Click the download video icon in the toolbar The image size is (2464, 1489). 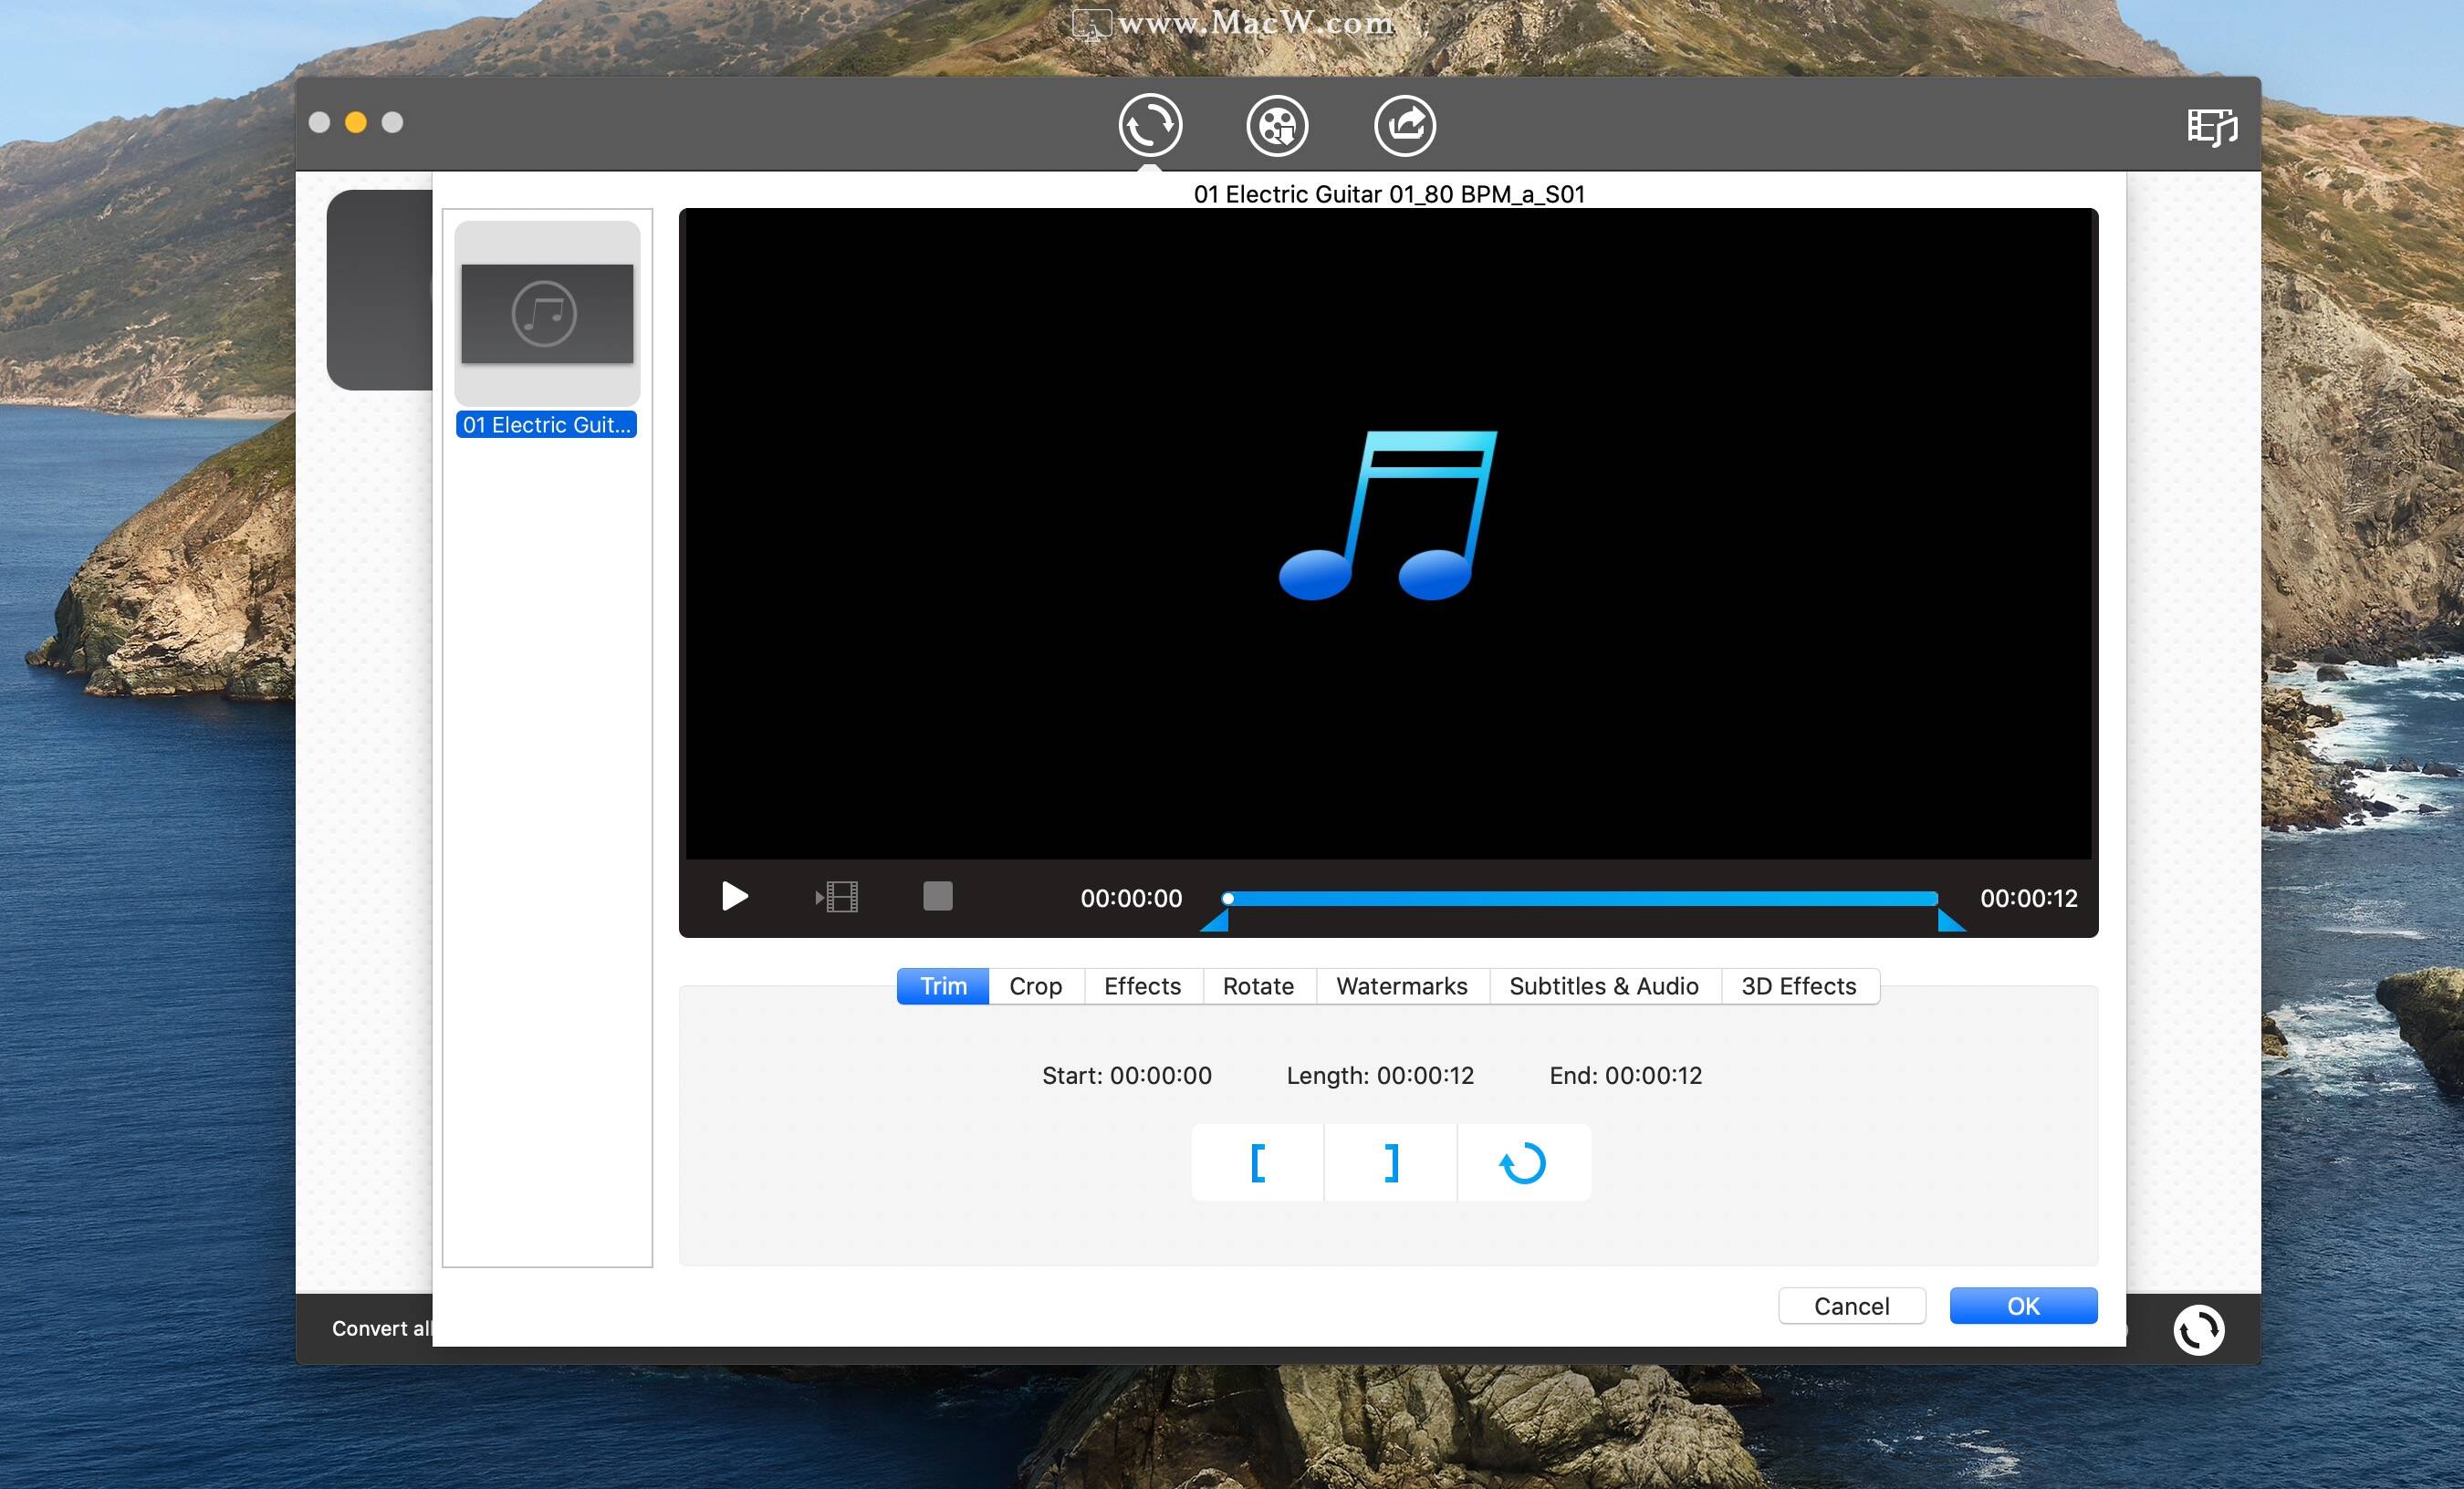click(x=1277, y=125)
